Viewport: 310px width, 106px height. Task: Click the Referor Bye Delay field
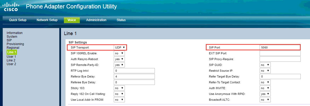[x=134, y=76]
